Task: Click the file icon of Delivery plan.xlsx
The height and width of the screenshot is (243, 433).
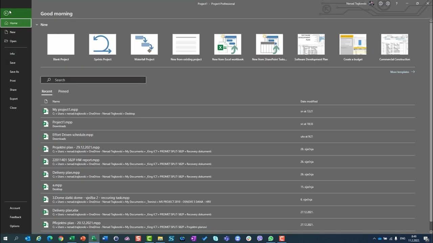Action: pos(46,212)
